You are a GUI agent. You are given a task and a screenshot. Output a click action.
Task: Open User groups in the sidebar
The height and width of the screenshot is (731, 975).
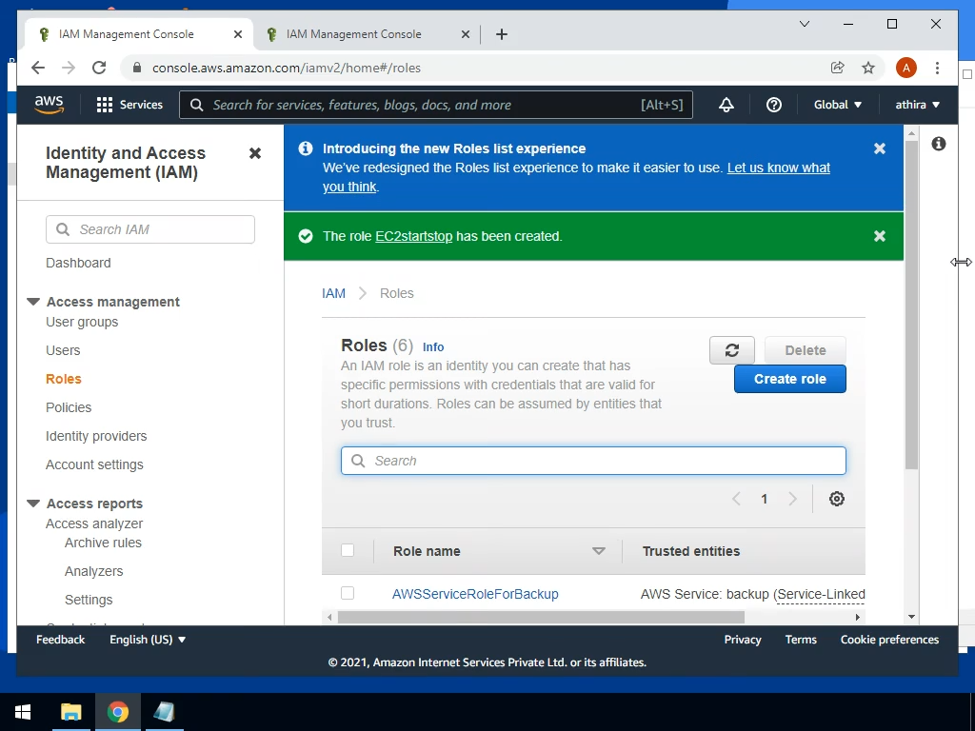82,322
